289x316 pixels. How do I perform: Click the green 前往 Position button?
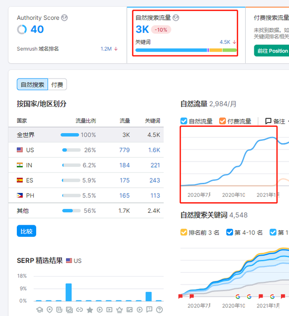272,51
